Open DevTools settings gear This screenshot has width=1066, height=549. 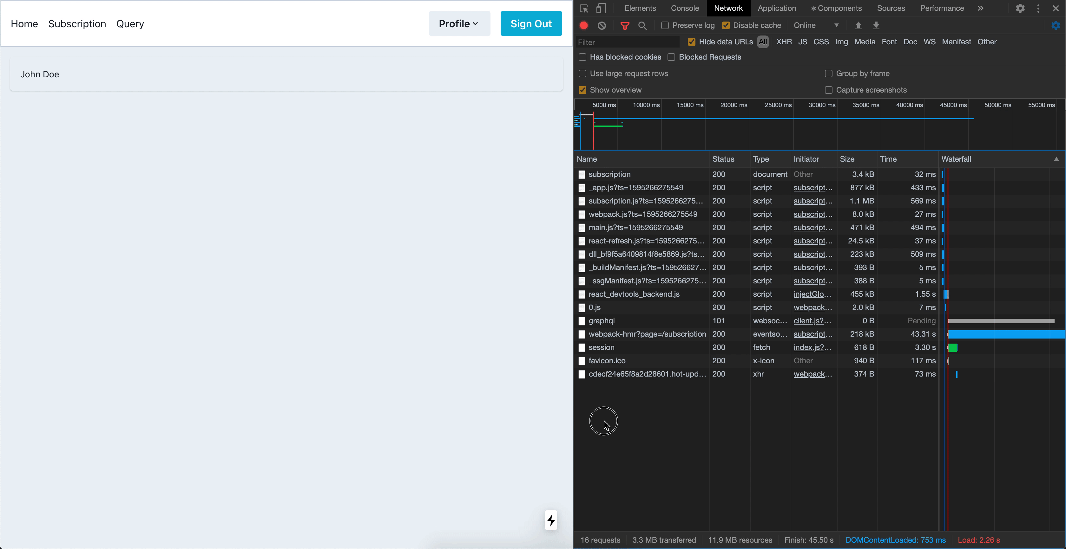click(x=1020, y=9)
